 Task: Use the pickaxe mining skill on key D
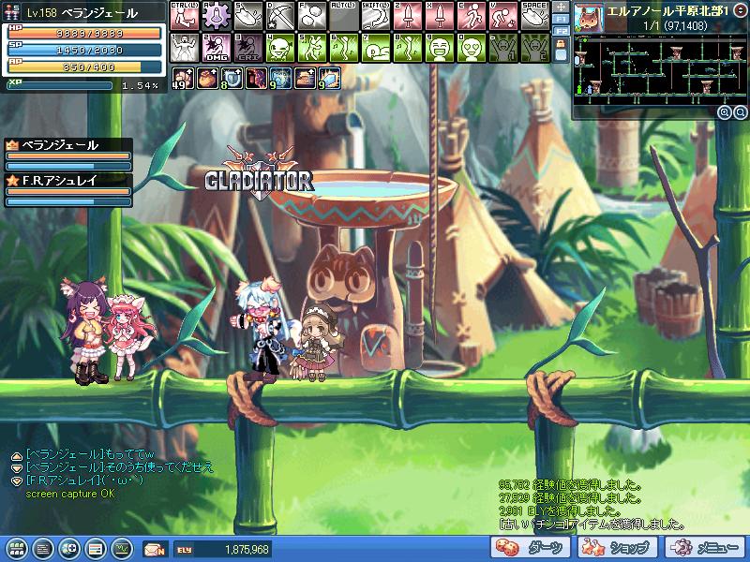click(x=280, y=15)
